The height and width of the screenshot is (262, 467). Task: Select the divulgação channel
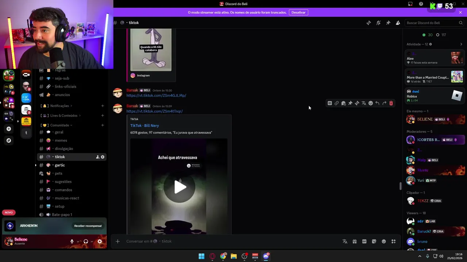click(72, 148)
